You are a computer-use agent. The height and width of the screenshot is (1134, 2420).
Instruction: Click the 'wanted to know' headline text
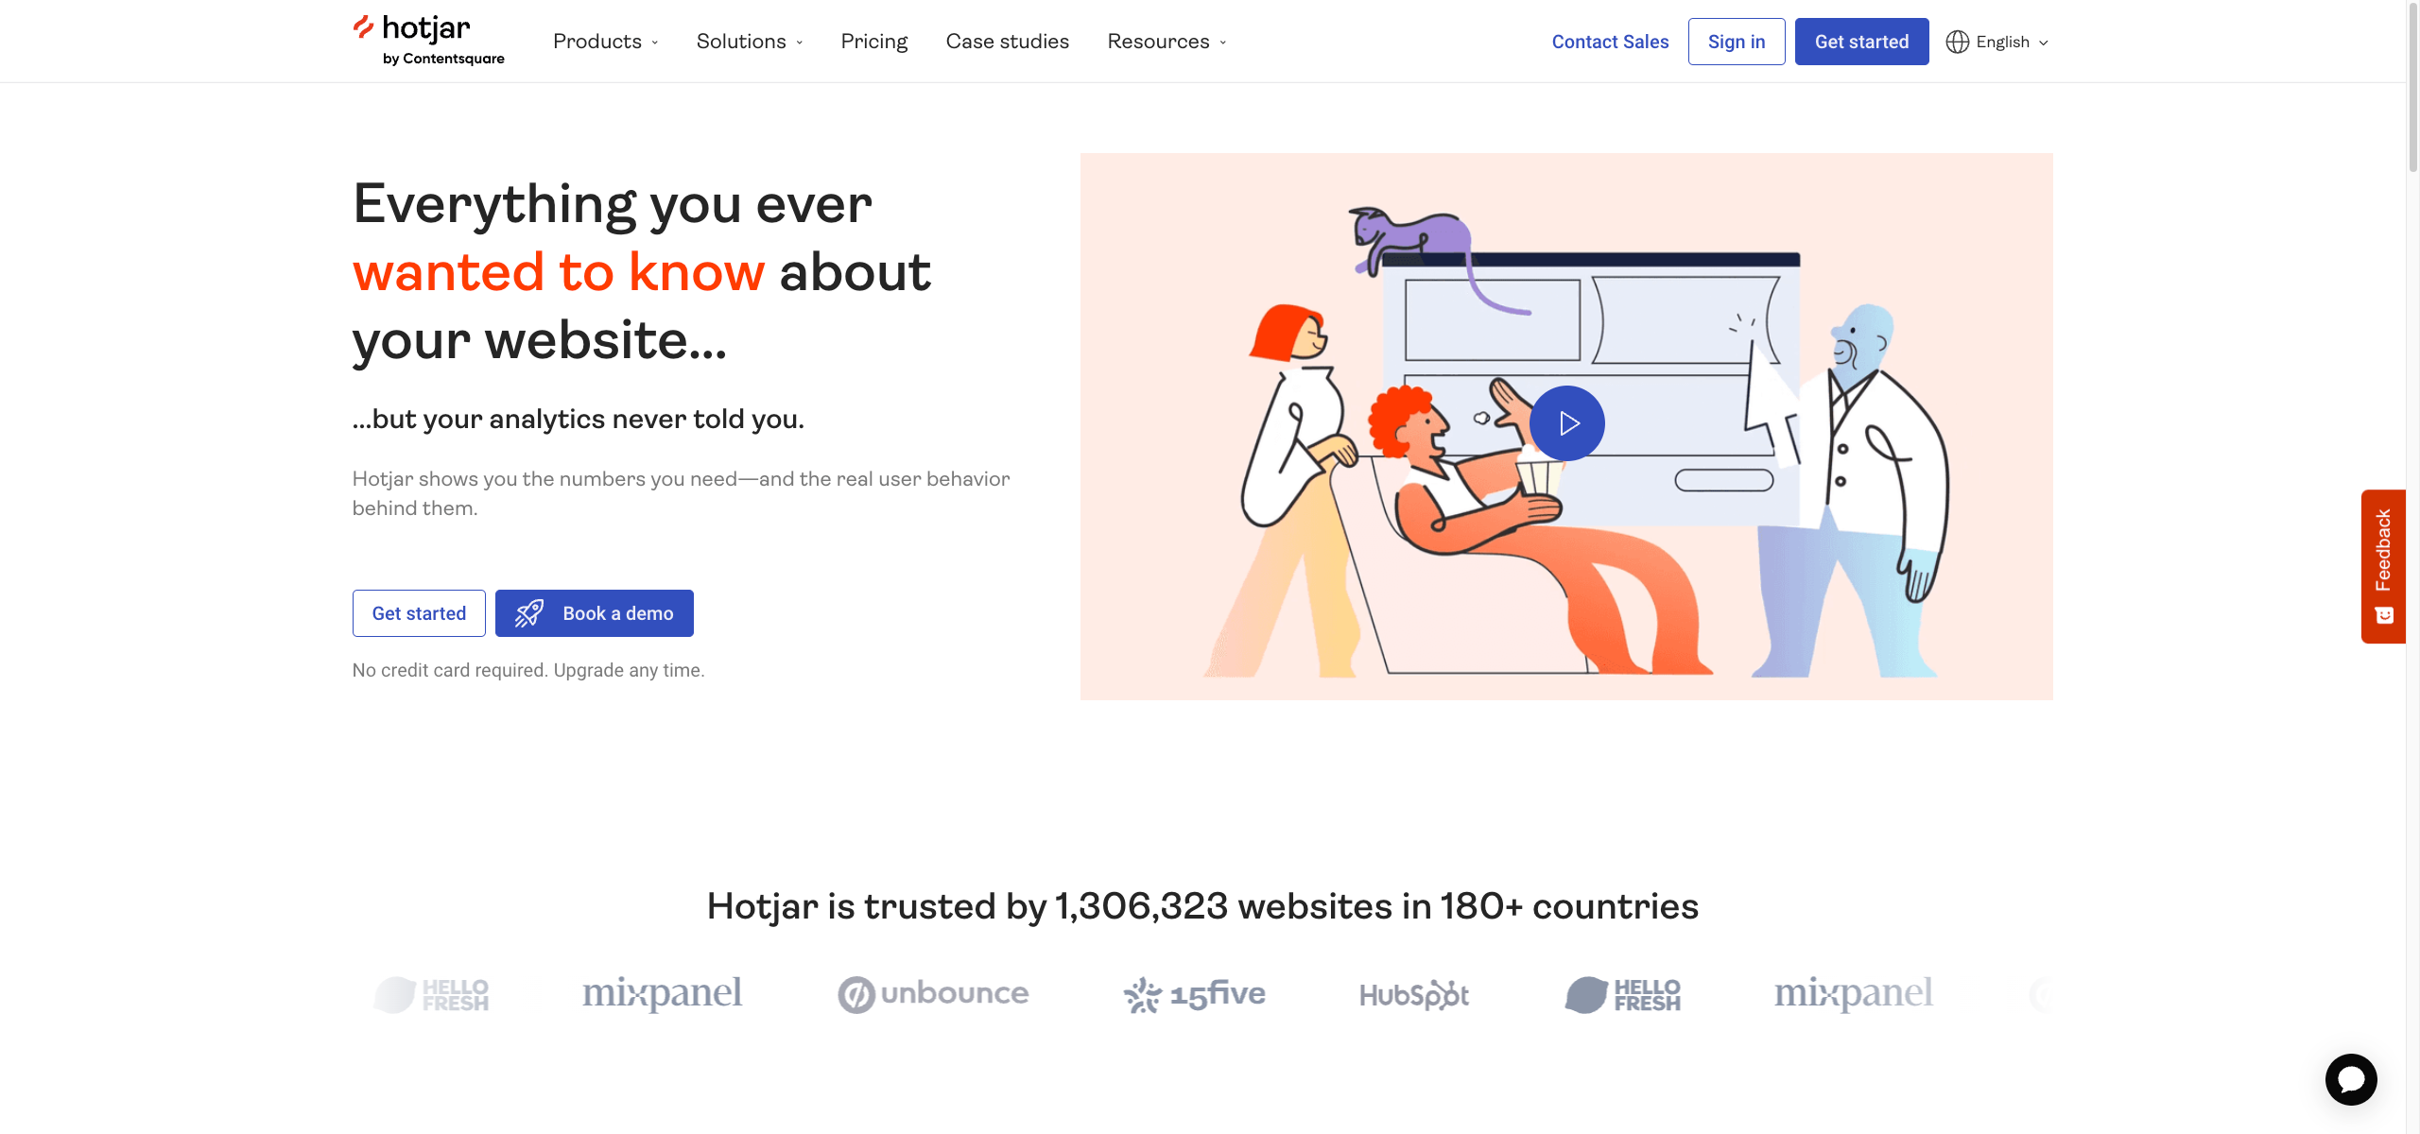pyautogui.click(x=559, y=272)
